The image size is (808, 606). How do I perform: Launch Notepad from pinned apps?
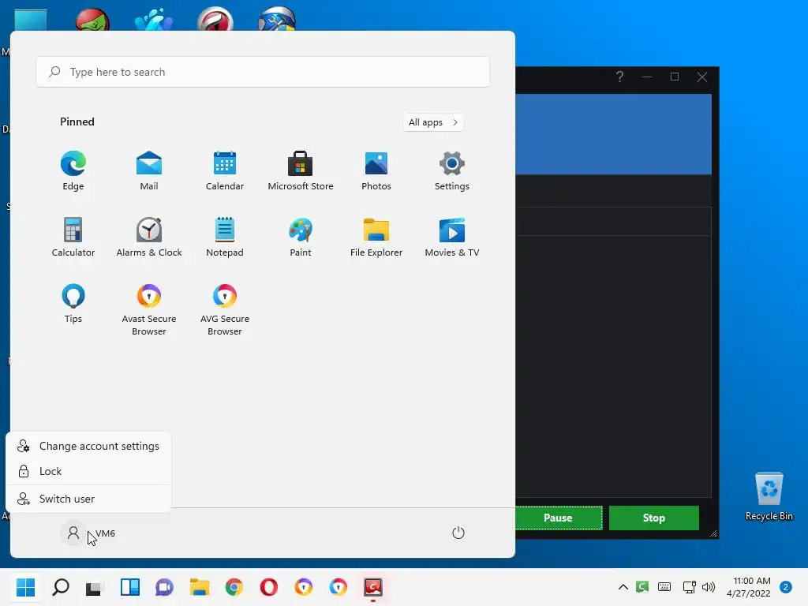click(225, 237)
